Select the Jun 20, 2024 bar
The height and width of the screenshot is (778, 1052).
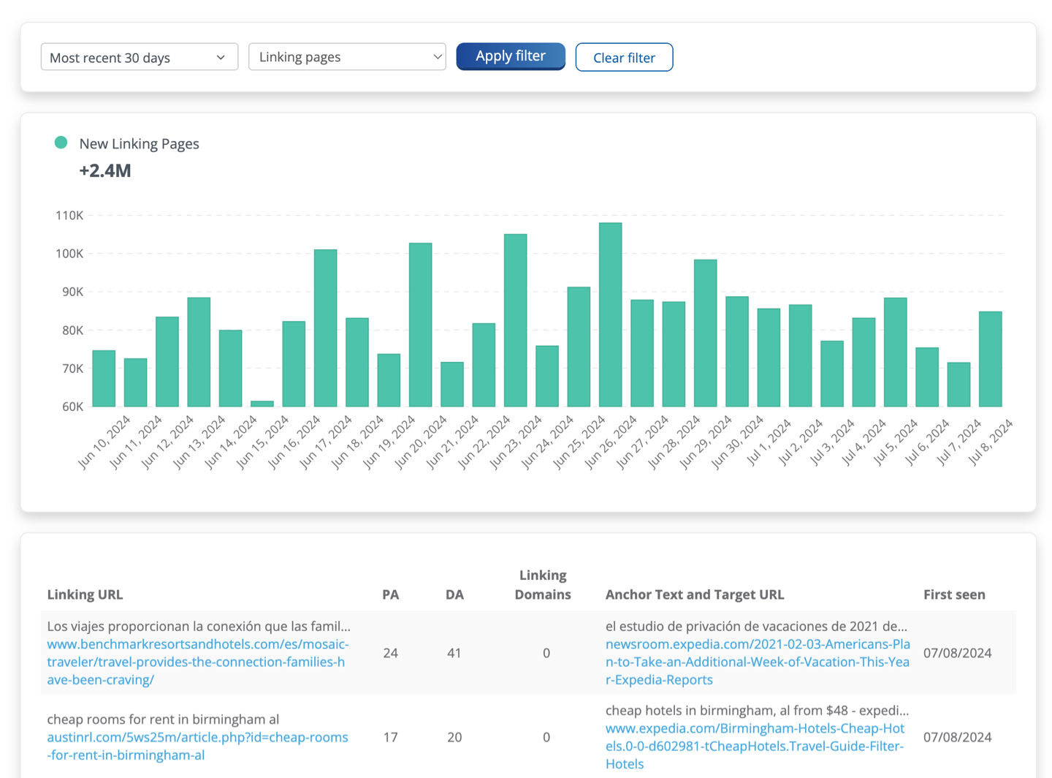(x=421, y=325)
